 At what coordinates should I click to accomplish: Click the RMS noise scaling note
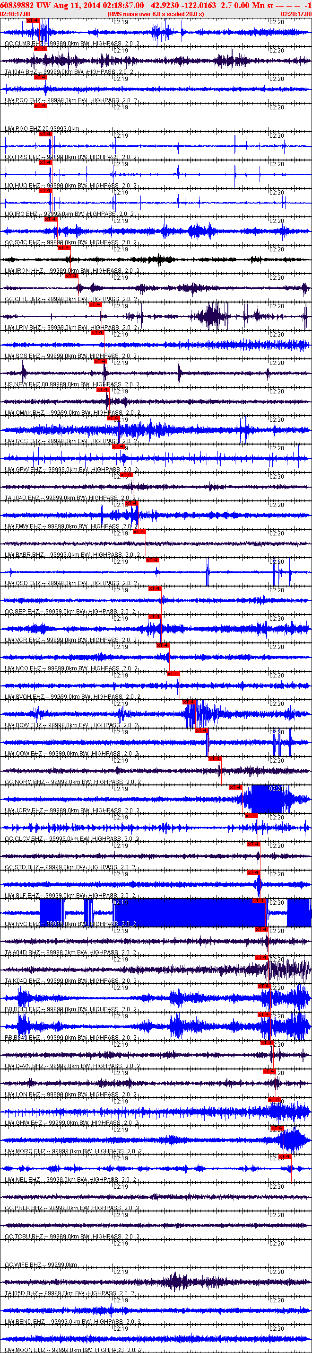tap(156, 14)
